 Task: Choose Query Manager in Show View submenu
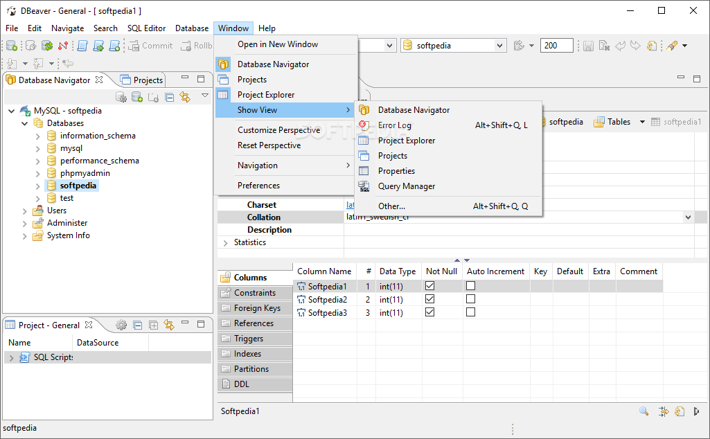point(448,186)
